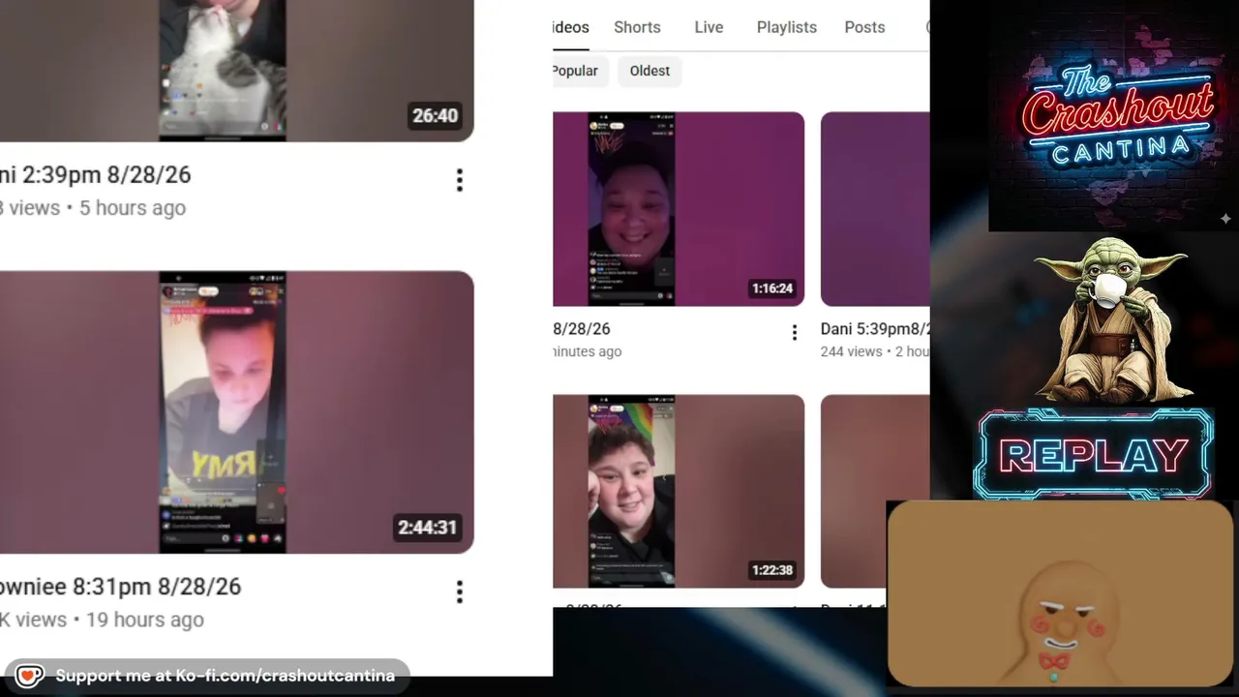Open the Dani 5:39pm video thumbnail
This screenshot has height=697, width=1239.
875,209
